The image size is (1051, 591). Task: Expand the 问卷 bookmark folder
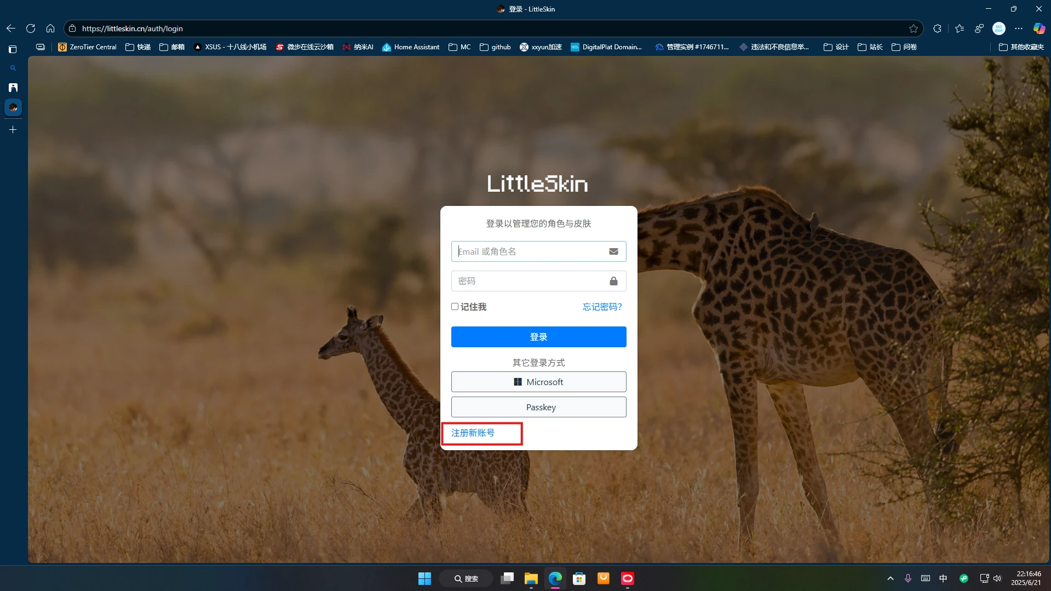coord(904,47)
